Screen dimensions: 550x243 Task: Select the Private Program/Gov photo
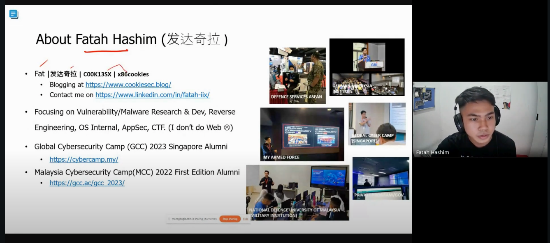click(381, 178)
